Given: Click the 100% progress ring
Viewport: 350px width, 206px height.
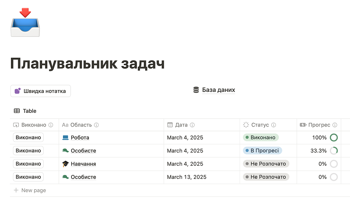Looking at the screenshot, I should click(334, 137).
